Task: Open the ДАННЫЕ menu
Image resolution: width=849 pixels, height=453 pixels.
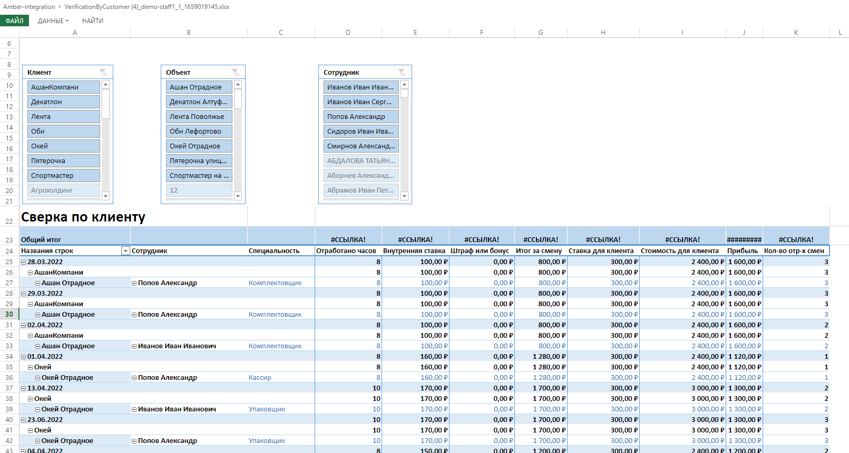Action: coord(53,21)
